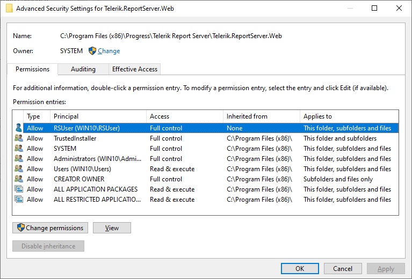Click the Apply button
412x279 pixels.
386,268
